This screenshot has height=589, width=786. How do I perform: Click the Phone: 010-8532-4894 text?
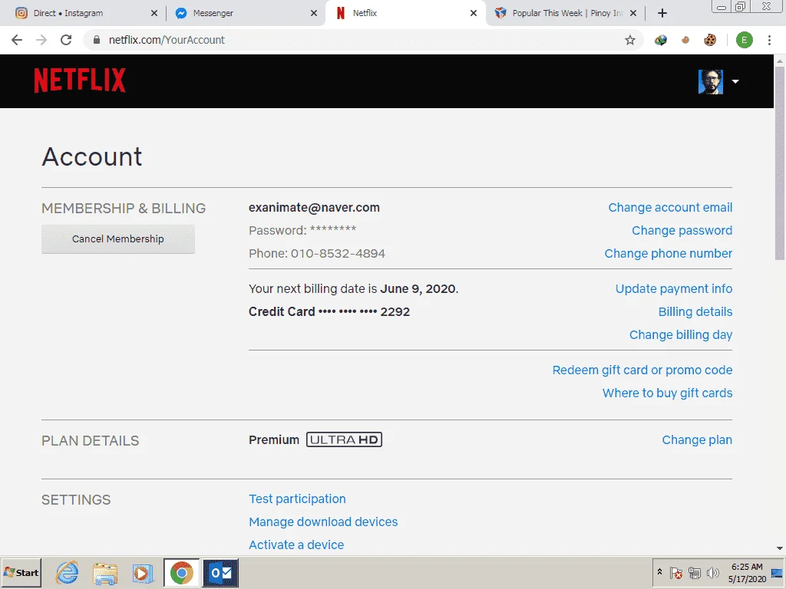(x=317, y=253)
